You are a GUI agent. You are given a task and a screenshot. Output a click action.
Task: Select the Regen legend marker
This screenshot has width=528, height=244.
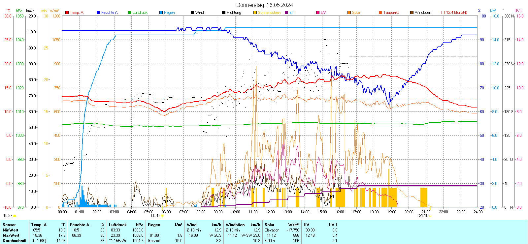161,13
